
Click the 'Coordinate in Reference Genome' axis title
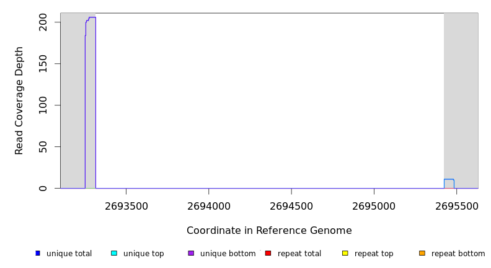pyautogui.click(x=269, y=231)
